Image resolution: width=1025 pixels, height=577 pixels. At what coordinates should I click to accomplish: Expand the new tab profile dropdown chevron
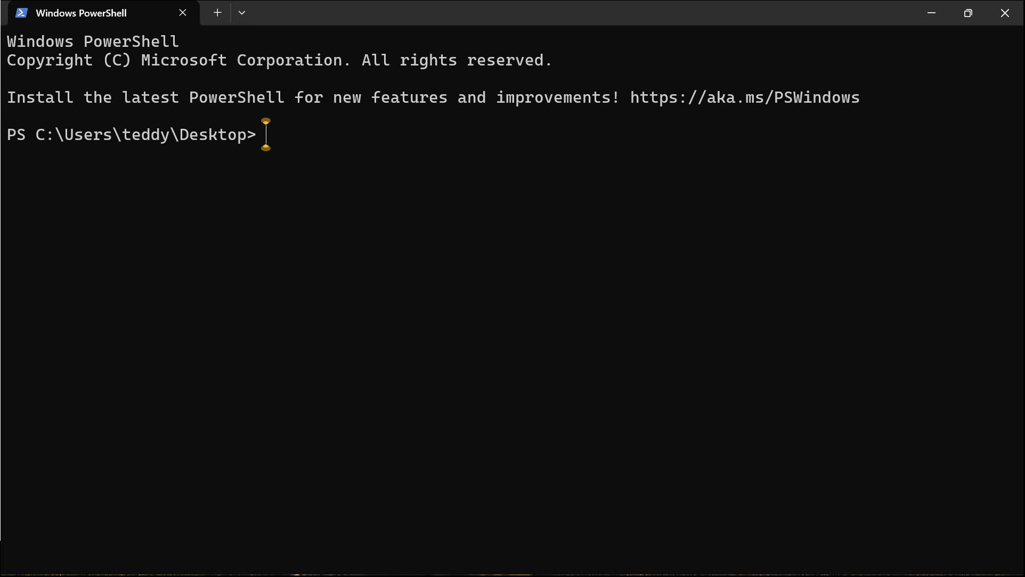coord(242,13)
